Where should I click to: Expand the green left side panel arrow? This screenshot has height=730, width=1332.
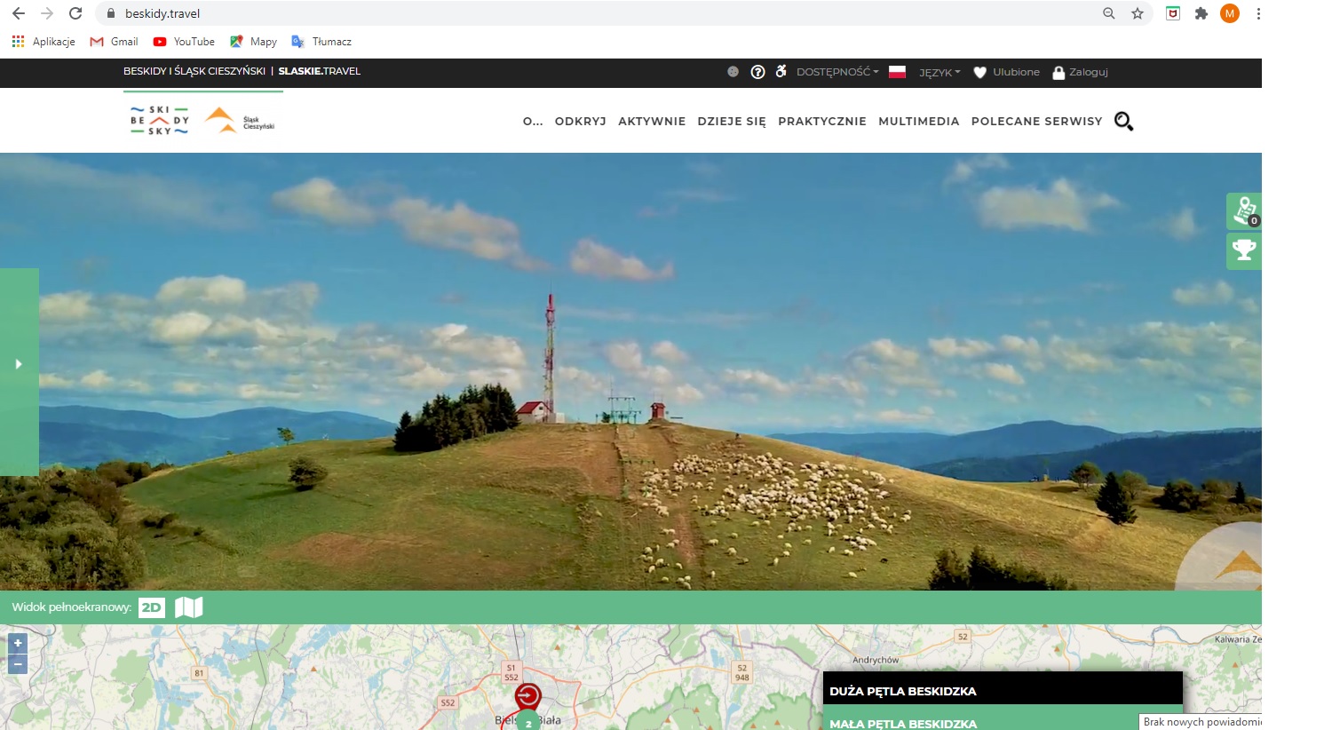[x=19, y=364]
